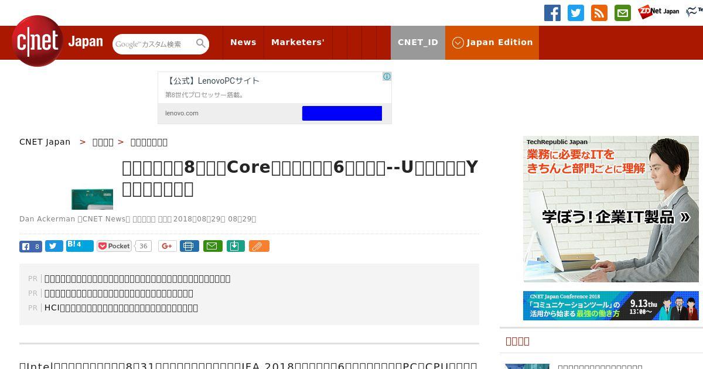Open the Marketers' menu
Image resolution: width=703 pixels, height=369 pixels.
pos(298,42)
